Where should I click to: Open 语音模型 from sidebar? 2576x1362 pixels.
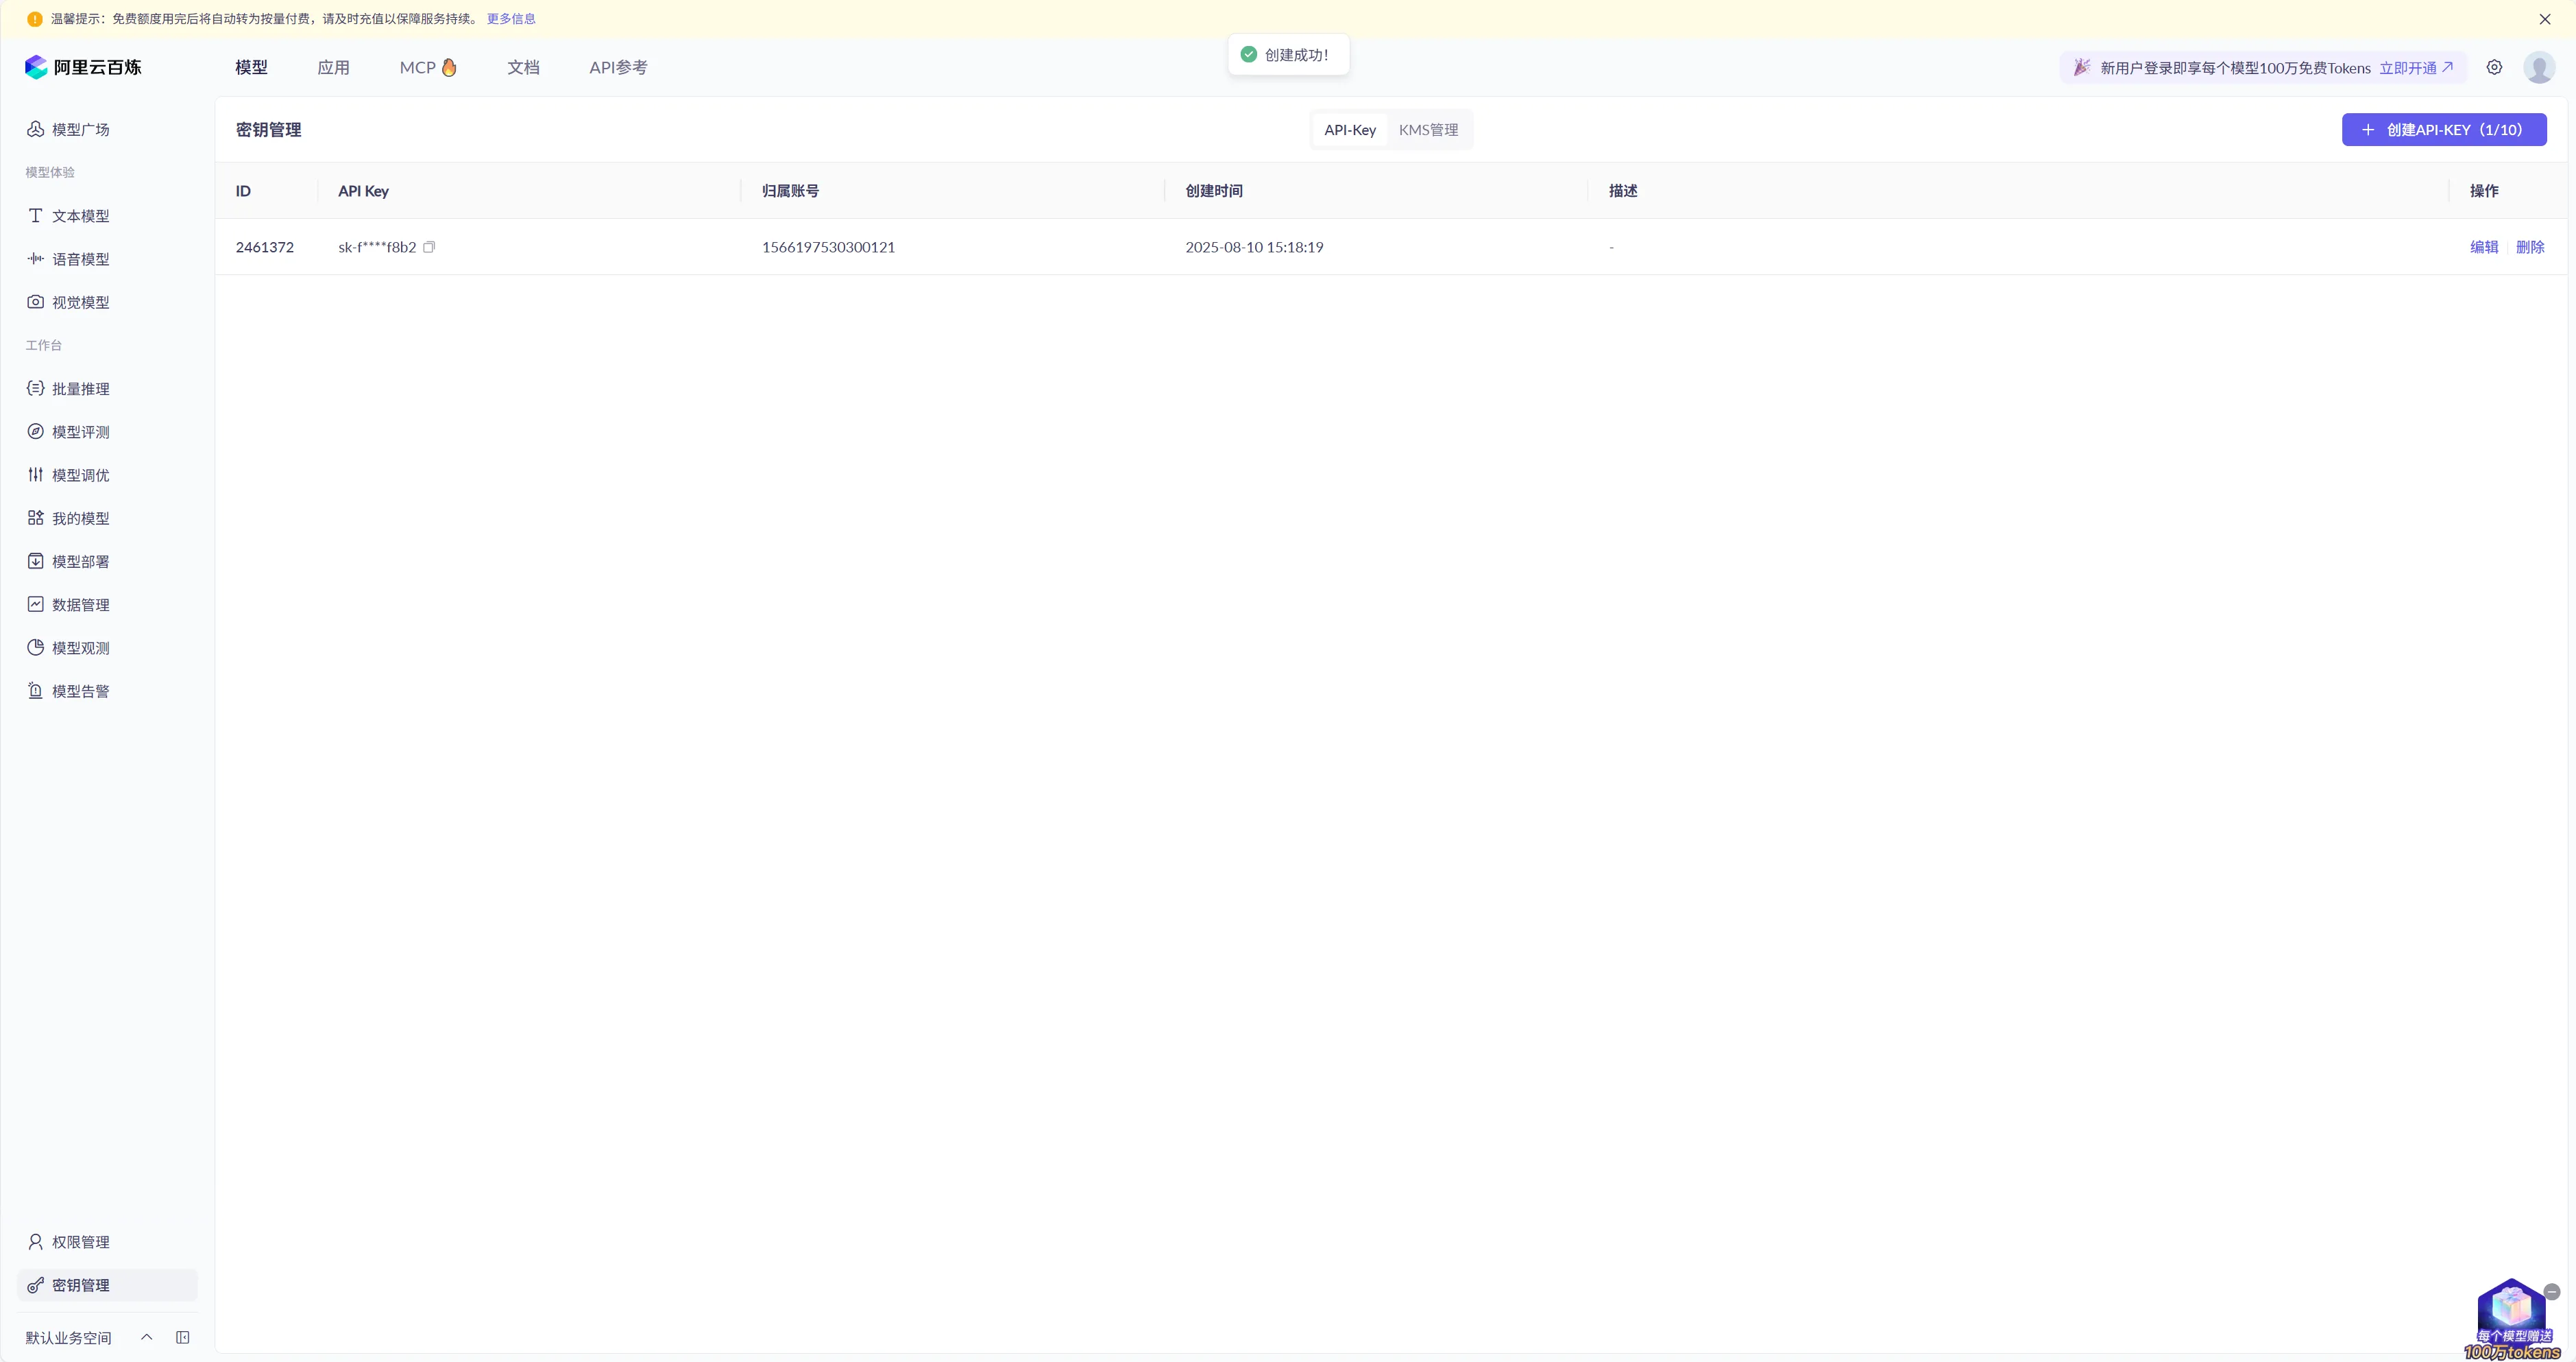[x=80, y=259]
